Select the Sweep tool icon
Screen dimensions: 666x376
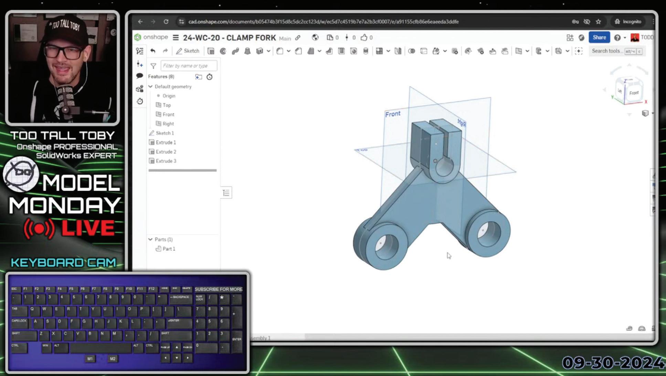click(x=235, y=51)
